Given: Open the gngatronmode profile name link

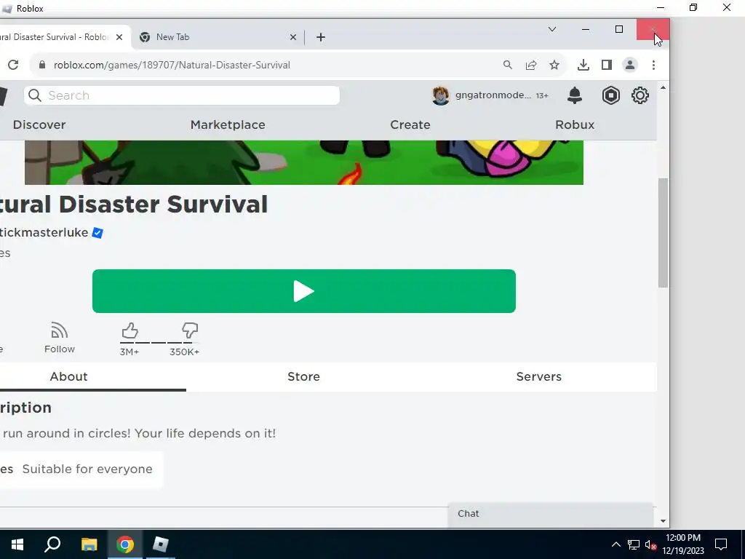Looking at the screenshot, I should (493, 95).
